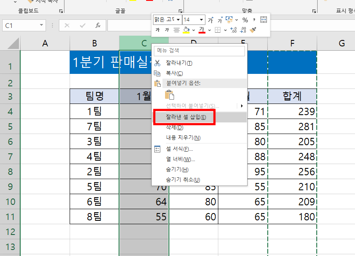Click enter checkmark in formula bar

point(83,25)
